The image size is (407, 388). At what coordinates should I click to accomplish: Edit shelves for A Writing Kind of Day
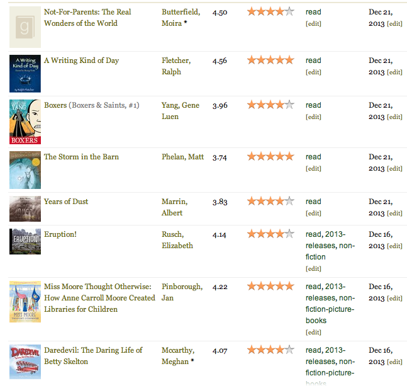[x=313, y=72]
